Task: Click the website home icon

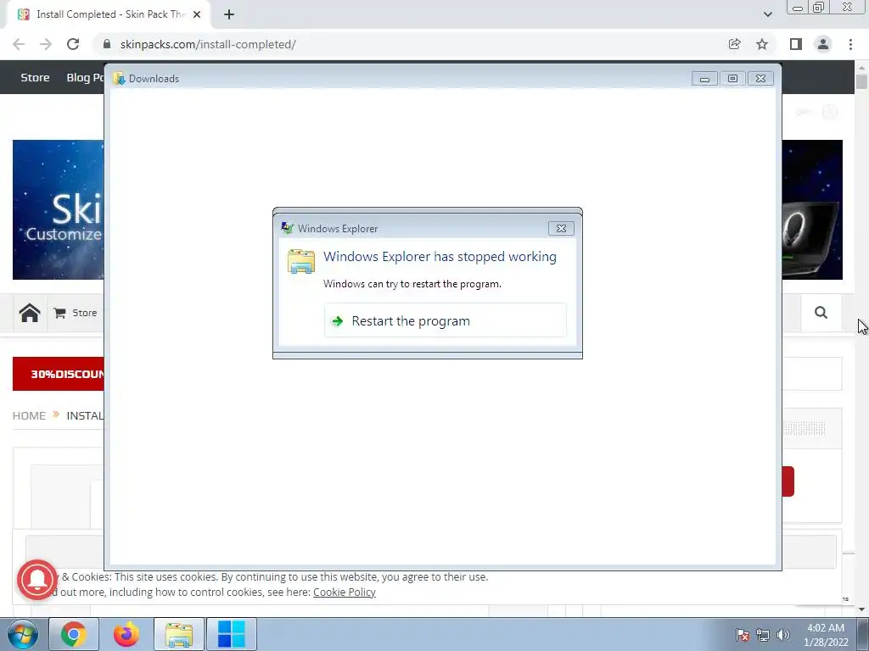Action: point(30,313)
